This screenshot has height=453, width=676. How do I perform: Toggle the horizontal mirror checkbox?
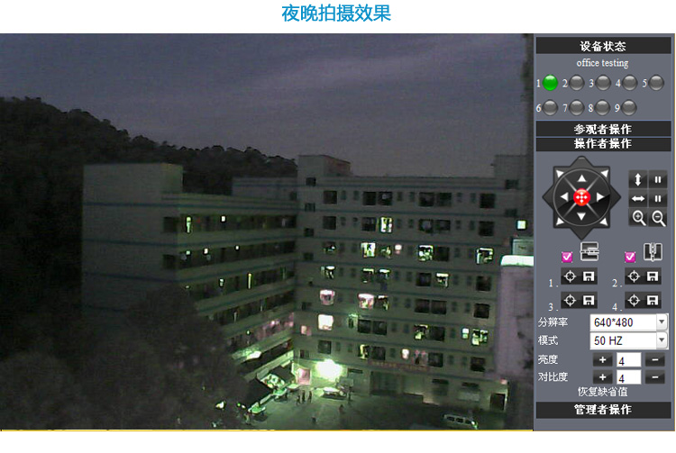point(630,257)
